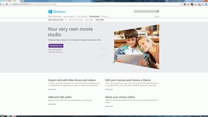The width and height of the screenshot is (208, 117).
Task: Click the Sign in link
Action: 157,16
